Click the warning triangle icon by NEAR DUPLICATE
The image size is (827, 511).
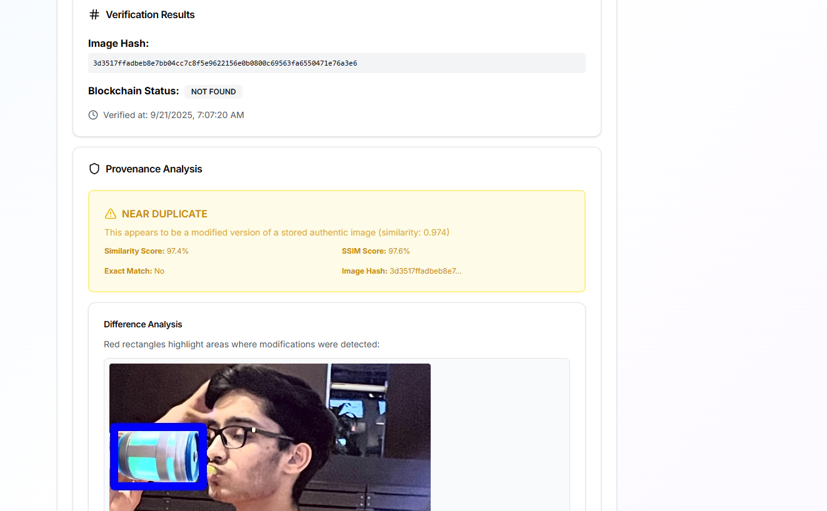(x=111, y=214)
